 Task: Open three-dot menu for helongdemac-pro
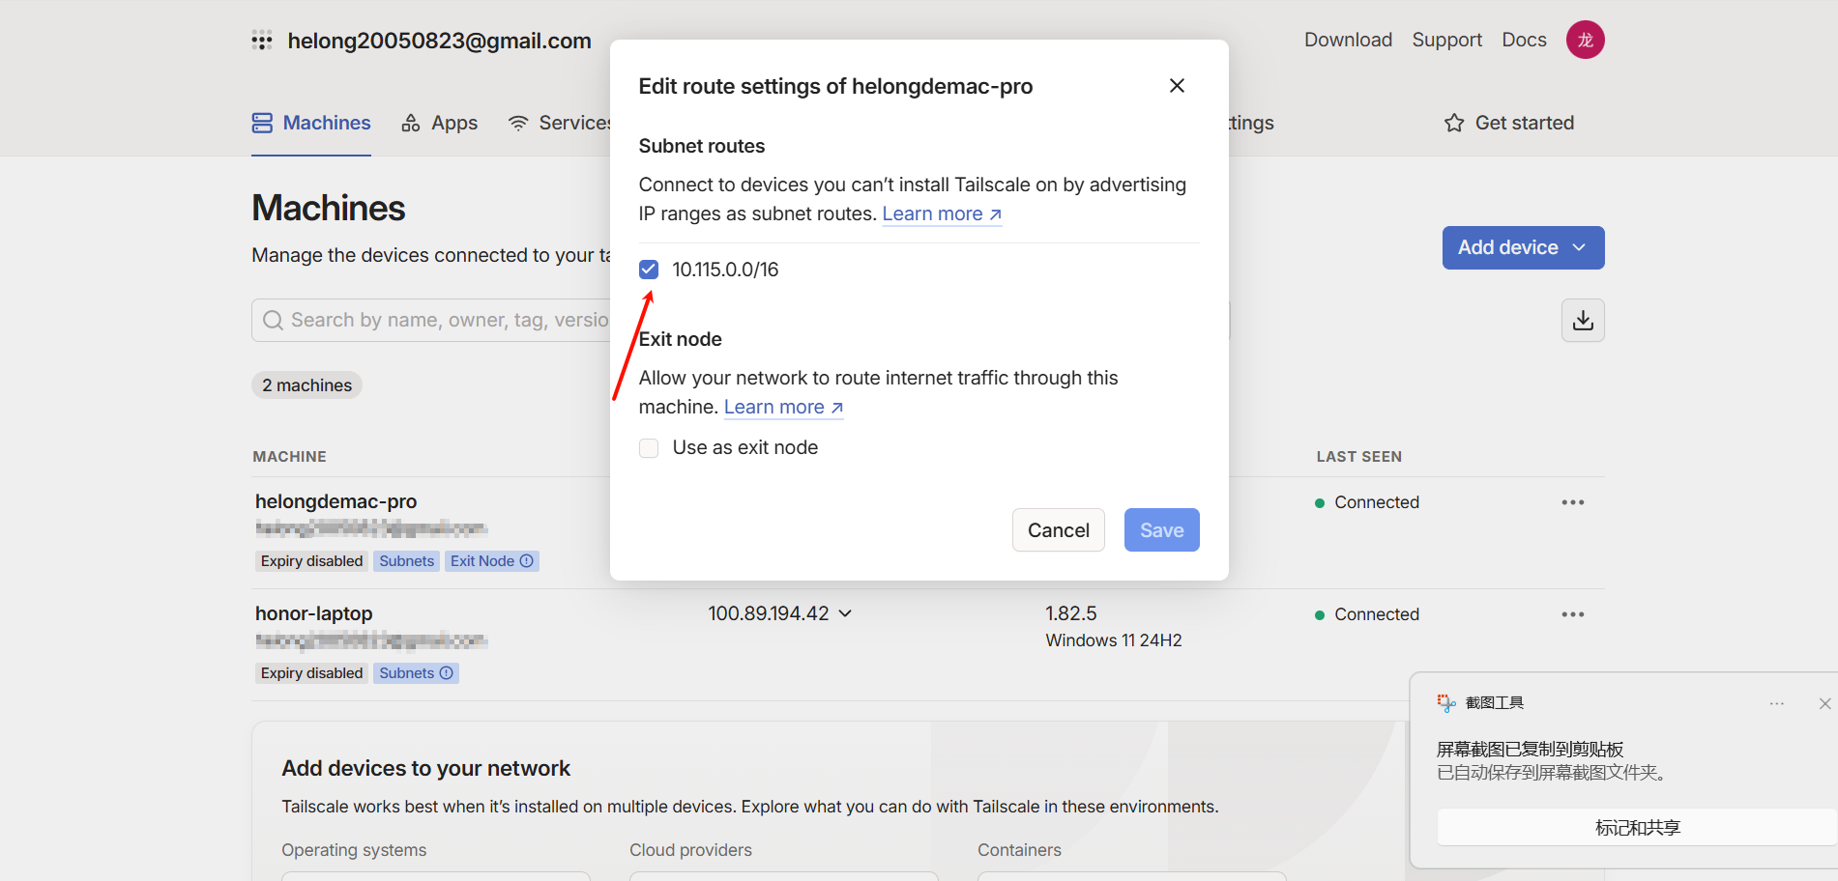tap(1572, 502)
